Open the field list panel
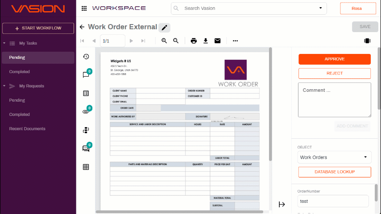Viewport: 381px width, 214px height. pyautogui.click(x=86, y=93)
